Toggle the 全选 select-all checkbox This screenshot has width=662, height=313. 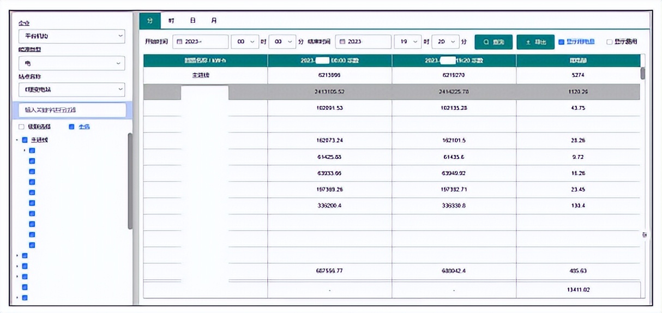coord(71,127)
